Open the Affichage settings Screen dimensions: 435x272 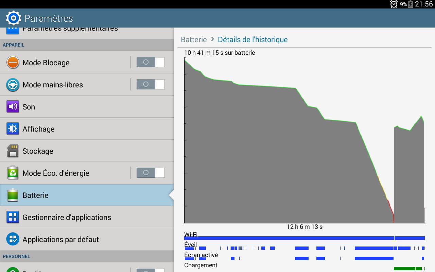(87, 129)
